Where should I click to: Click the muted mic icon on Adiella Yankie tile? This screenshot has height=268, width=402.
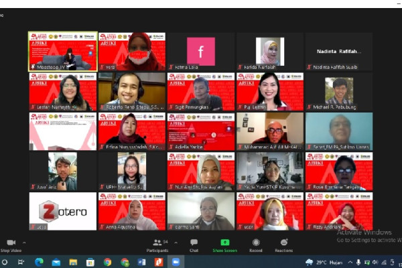tap(172, 147)
